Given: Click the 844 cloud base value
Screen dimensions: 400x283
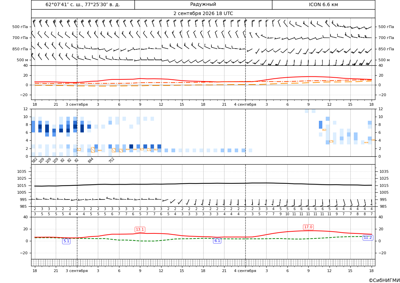Looking at the screenshot, I should tap(91, 160).
